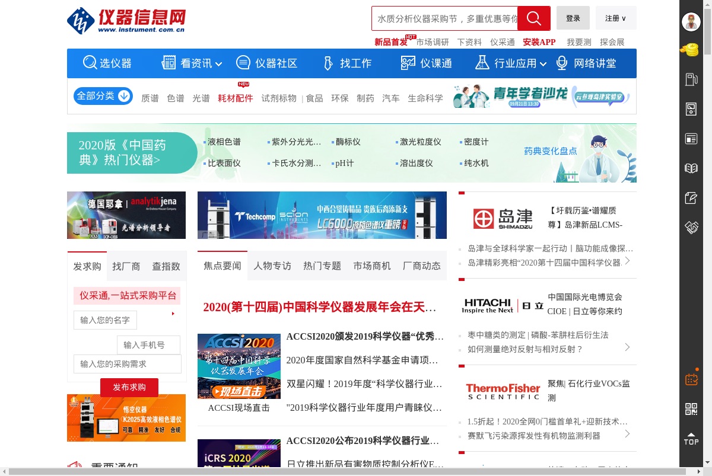The image size is (712, 476).
Task: Open the 安装APP link
Action: click(x=539, y=42)
